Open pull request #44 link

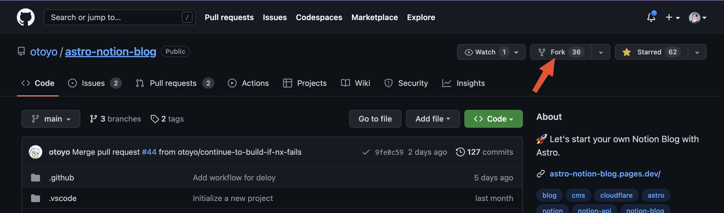point(149,152)
